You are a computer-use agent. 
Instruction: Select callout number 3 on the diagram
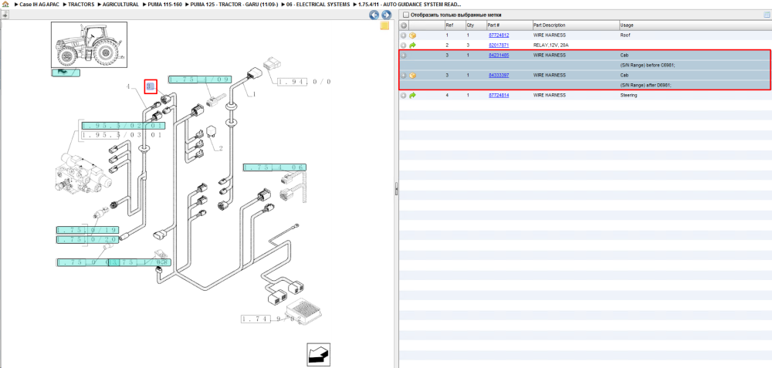pos(151,87)
